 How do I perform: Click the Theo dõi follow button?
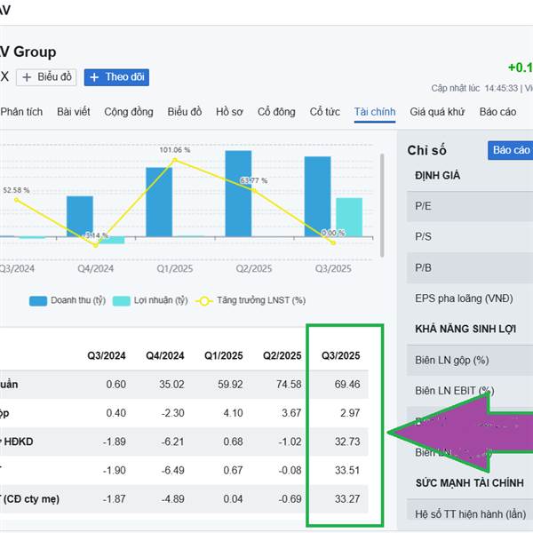tap(116, 77)
